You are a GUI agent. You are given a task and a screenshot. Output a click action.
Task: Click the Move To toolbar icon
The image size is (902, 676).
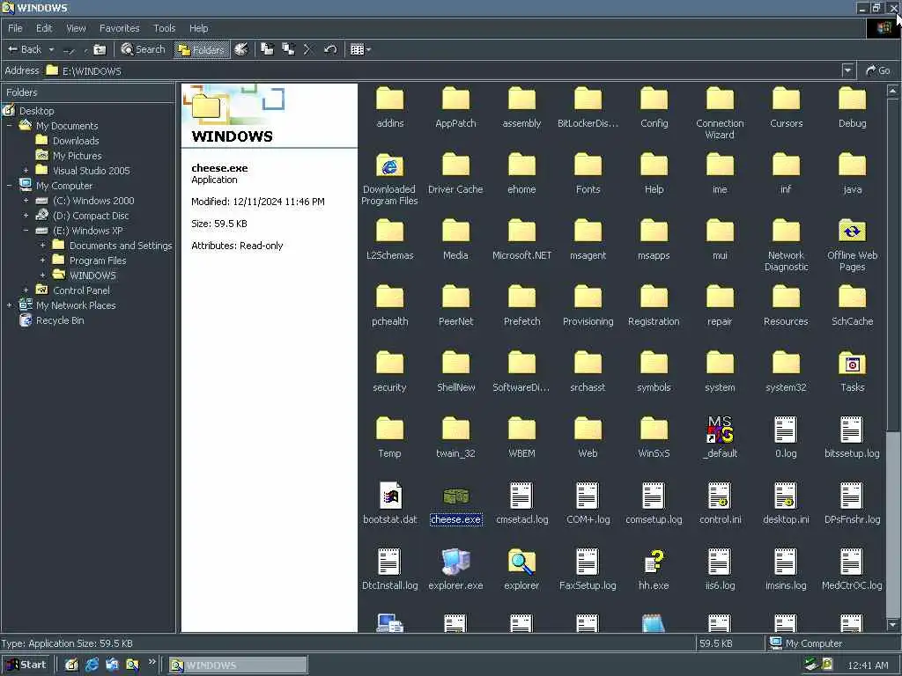267,49
